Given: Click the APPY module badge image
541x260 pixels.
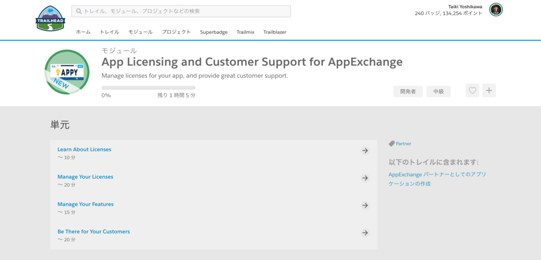Looking at the screenshot, I should pos(67,72).
